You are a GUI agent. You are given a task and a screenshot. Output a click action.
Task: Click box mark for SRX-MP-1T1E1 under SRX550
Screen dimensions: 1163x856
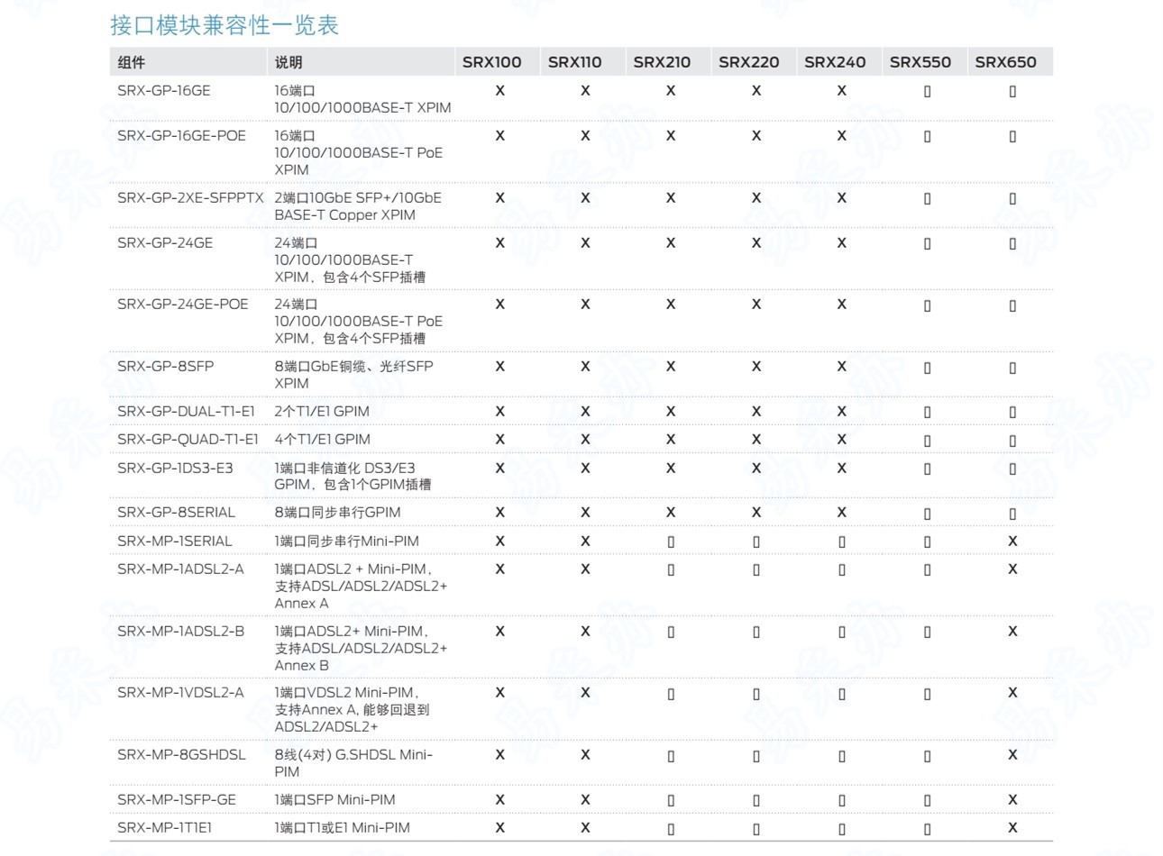pyautogui.click(x=927, y=829)
